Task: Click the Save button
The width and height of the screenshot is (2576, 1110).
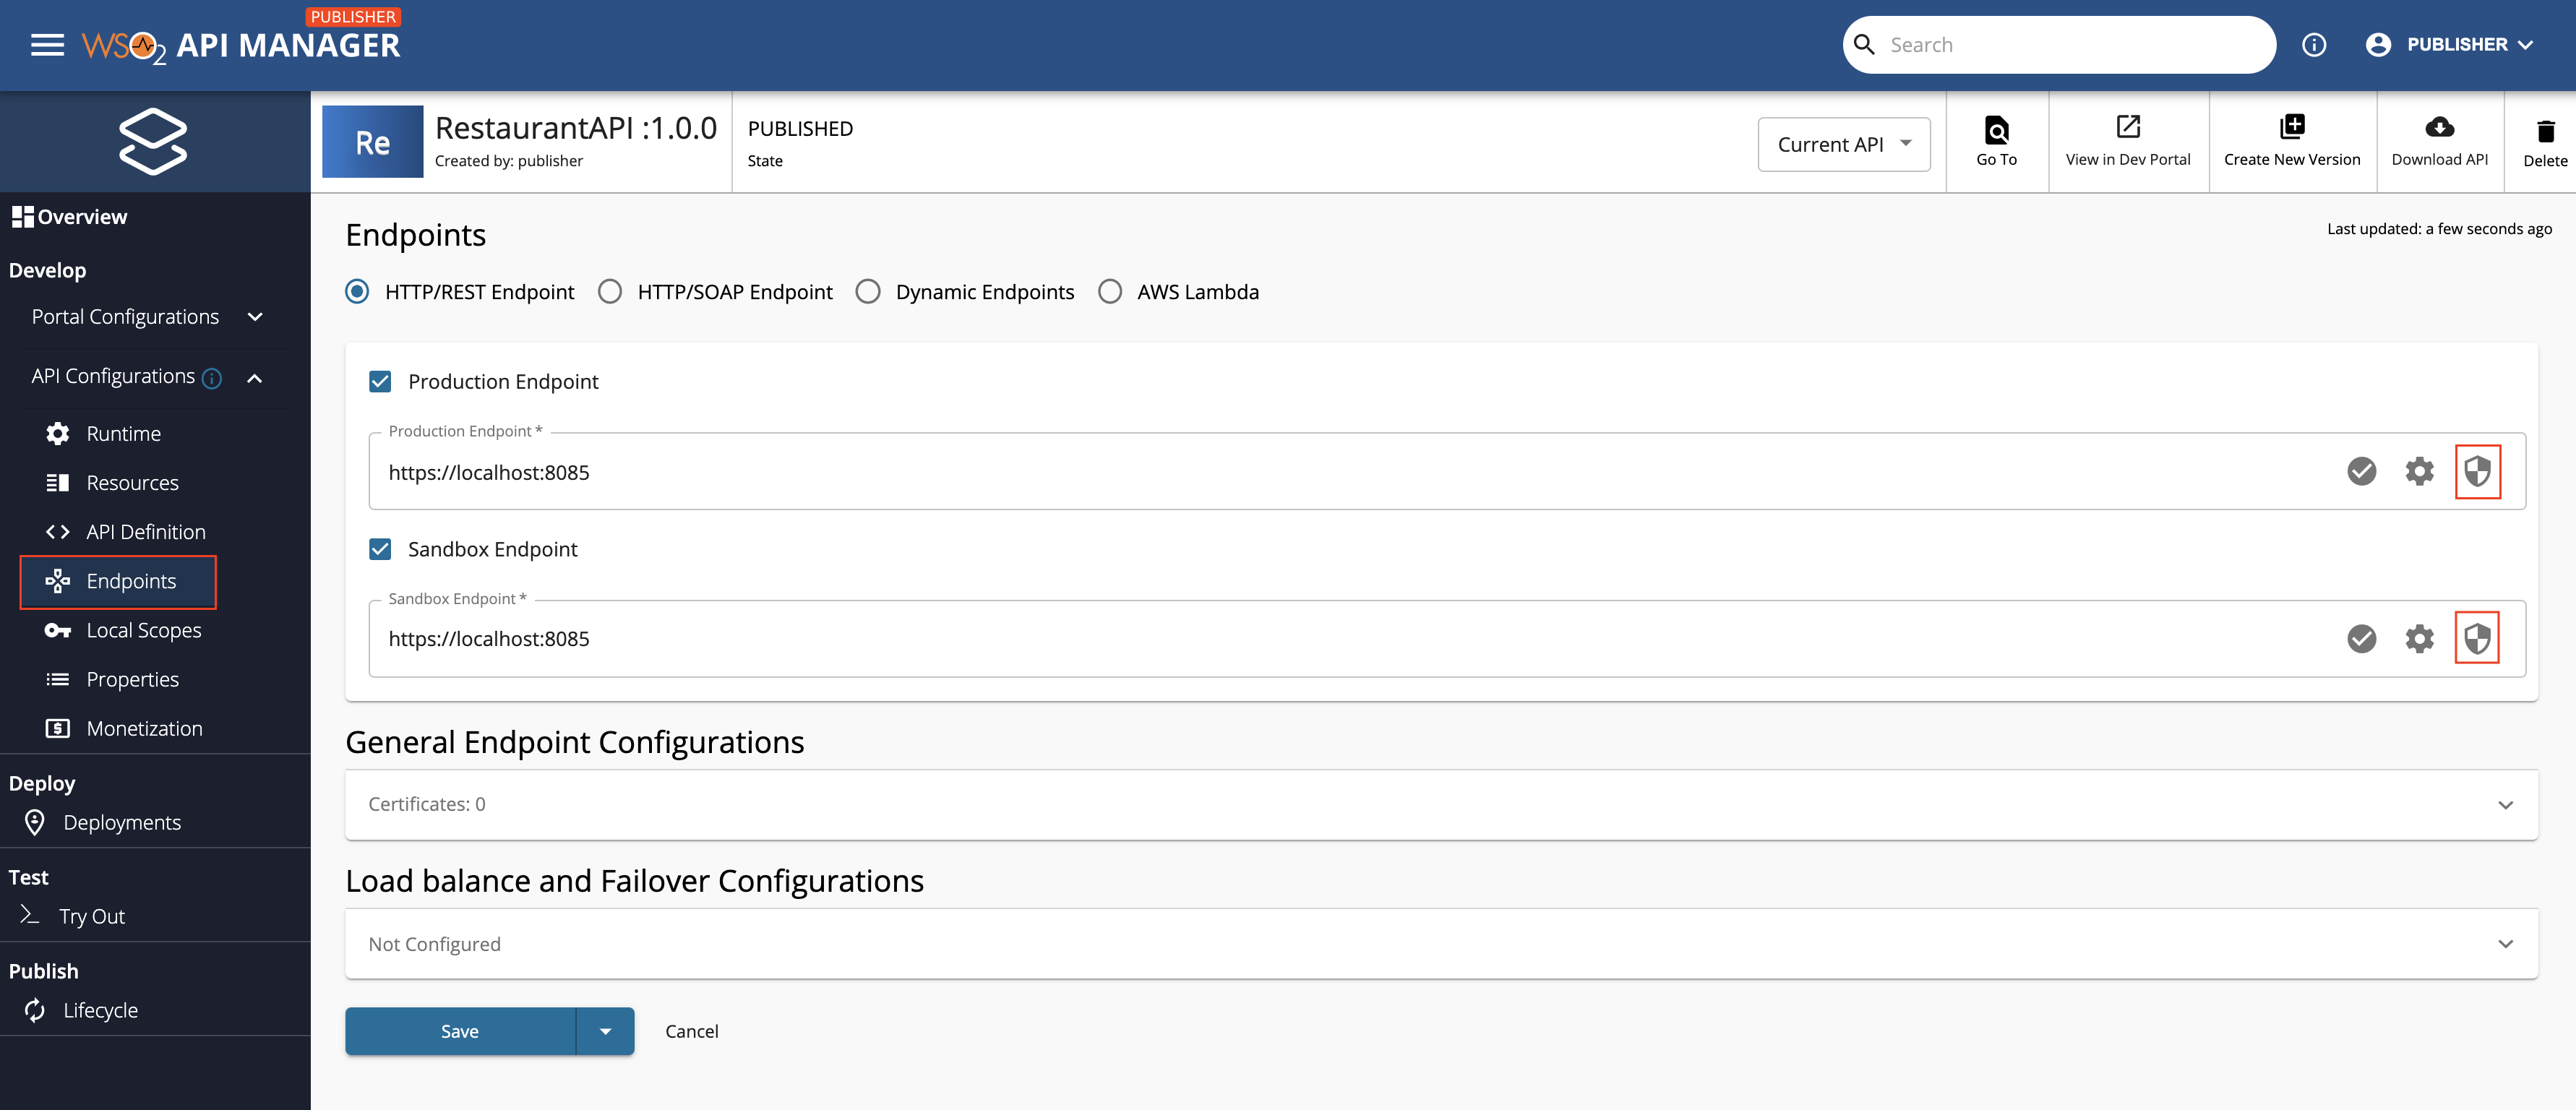Action: (x=460, y=1030)
